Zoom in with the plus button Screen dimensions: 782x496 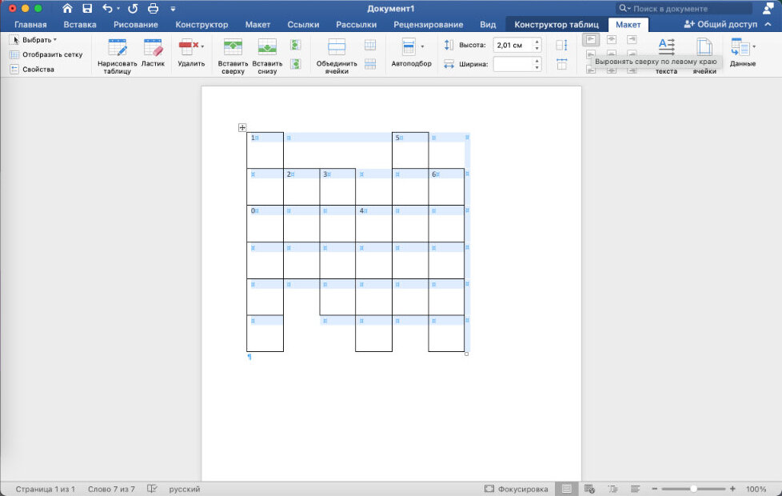click(x=732, y=489)
